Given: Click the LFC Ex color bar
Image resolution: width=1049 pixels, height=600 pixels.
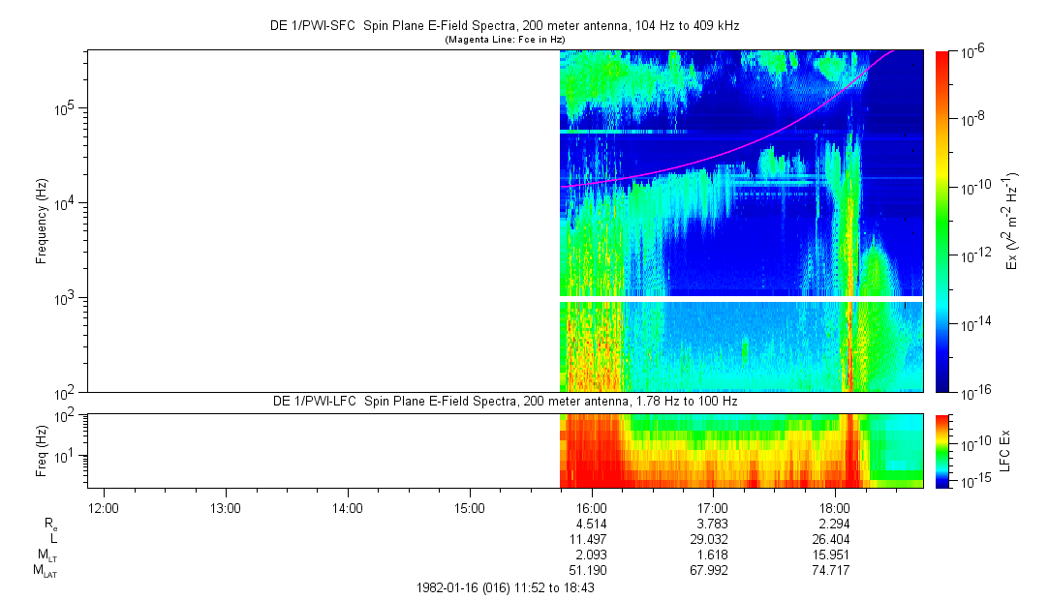Looking at the screenshot, I should 941,450.
